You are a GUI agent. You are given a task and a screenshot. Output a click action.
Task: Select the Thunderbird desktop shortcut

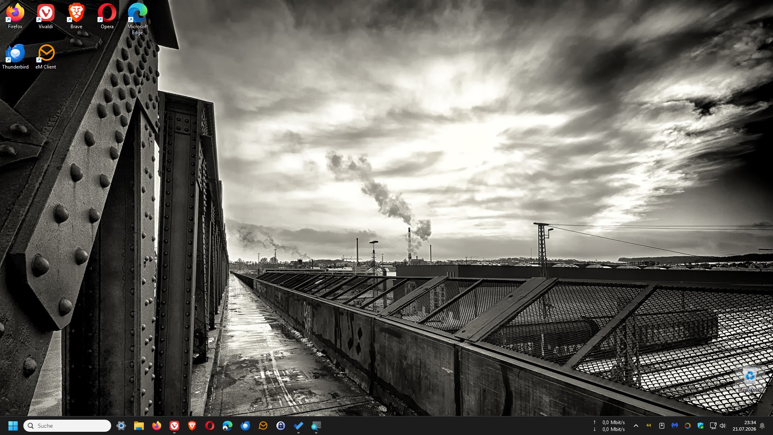point(15,56)
